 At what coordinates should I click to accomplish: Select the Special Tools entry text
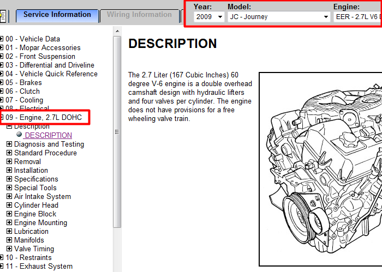pyautogui.click(x=35, y=188)
